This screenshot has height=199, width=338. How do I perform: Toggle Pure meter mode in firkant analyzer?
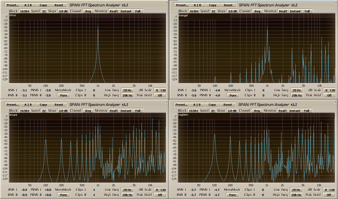click(x=64, y=195)
